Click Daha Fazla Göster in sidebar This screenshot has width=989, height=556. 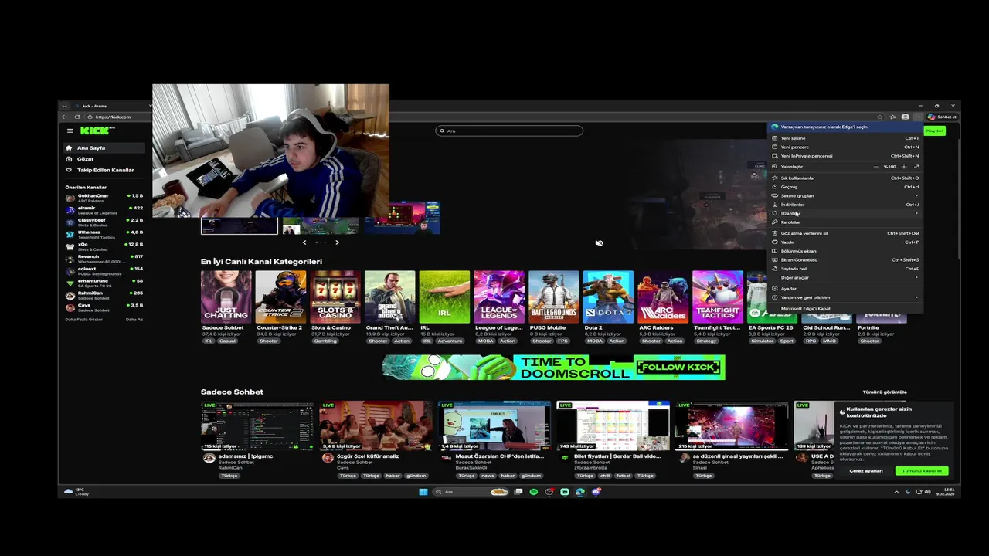(x=83, y=319)
